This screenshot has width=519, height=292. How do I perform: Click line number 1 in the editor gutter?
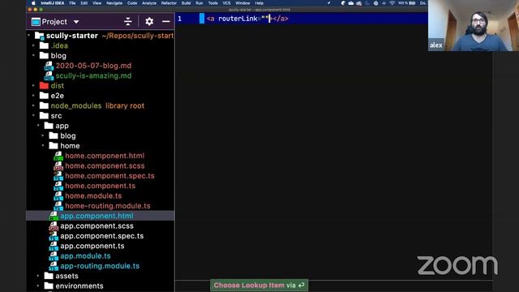click(x=180, y=19)
